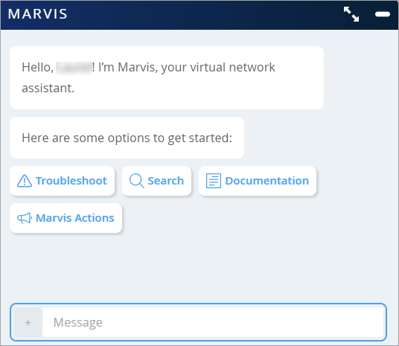
Task: Focus the Message input field
Action: click(213, 322)
